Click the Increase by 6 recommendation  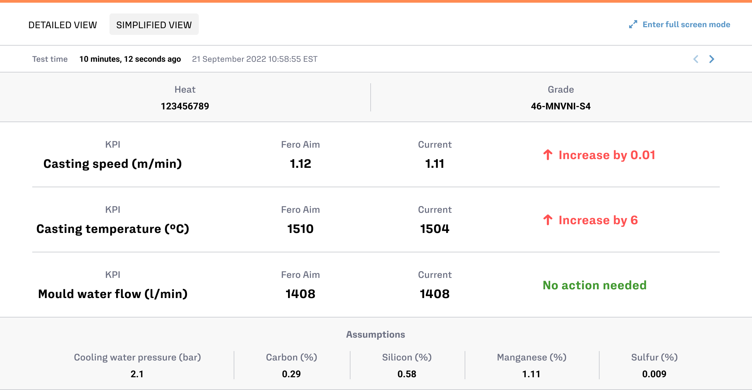click(598, 220)
